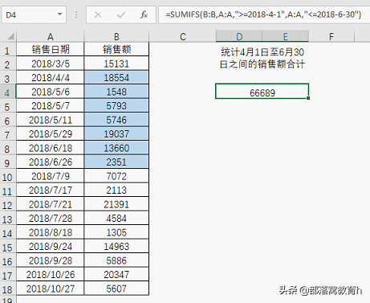Click the 销售日期 header cell
The height and width of the screenshot is (303, 370).
coord(51,49)
